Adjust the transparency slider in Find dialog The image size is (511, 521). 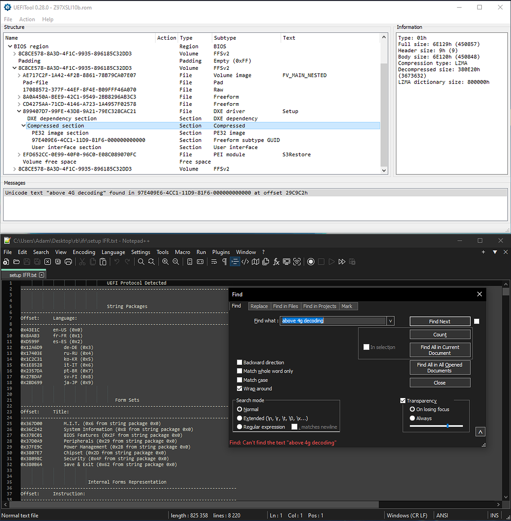pos(448,426)
